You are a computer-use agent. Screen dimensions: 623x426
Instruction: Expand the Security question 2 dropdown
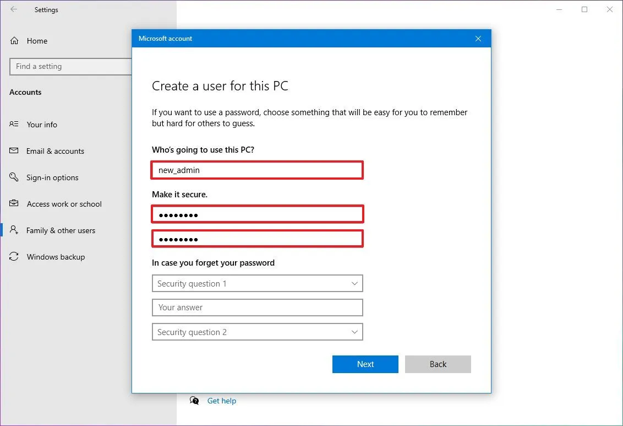click(257, 332)
